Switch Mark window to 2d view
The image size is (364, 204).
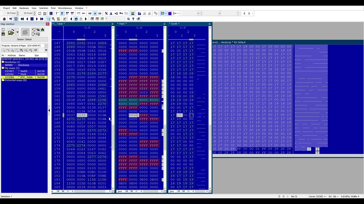(x=127, y=191)
